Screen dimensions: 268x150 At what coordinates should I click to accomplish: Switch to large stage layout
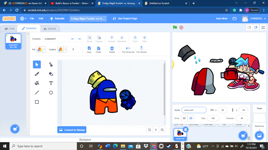pyautogui.click(x=256, y=28)
